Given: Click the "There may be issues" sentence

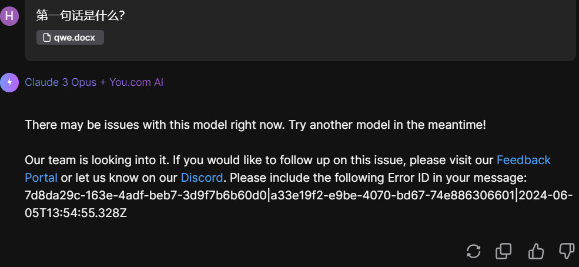Looking at the screenshot, I should pos(141,125).
